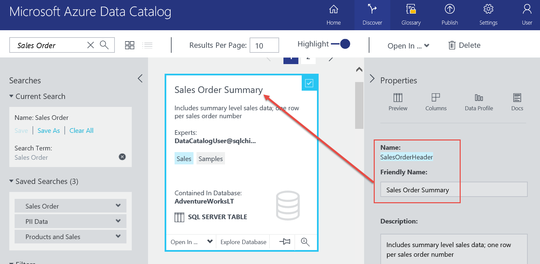Click the Save As link
This screenshot has width=540, height=264.
point(49,131)
